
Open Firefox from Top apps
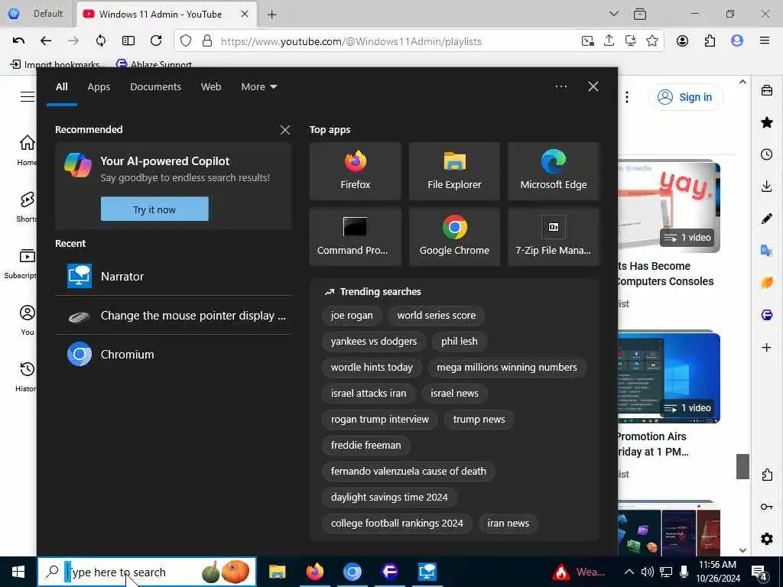pos(355,171)
